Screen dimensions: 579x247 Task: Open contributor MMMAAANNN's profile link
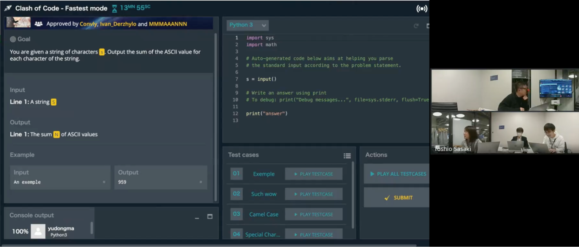point(168,24)
